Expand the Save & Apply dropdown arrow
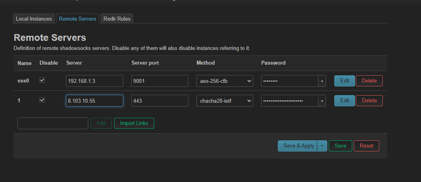Viewport: 421px width, 182px height. 322,146
